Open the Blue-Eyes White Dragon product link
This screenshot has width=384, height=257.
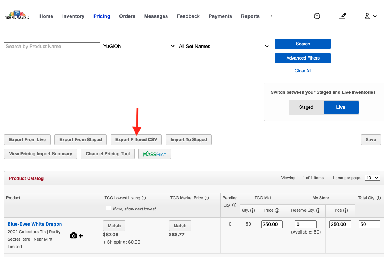[x=35, y=224]
